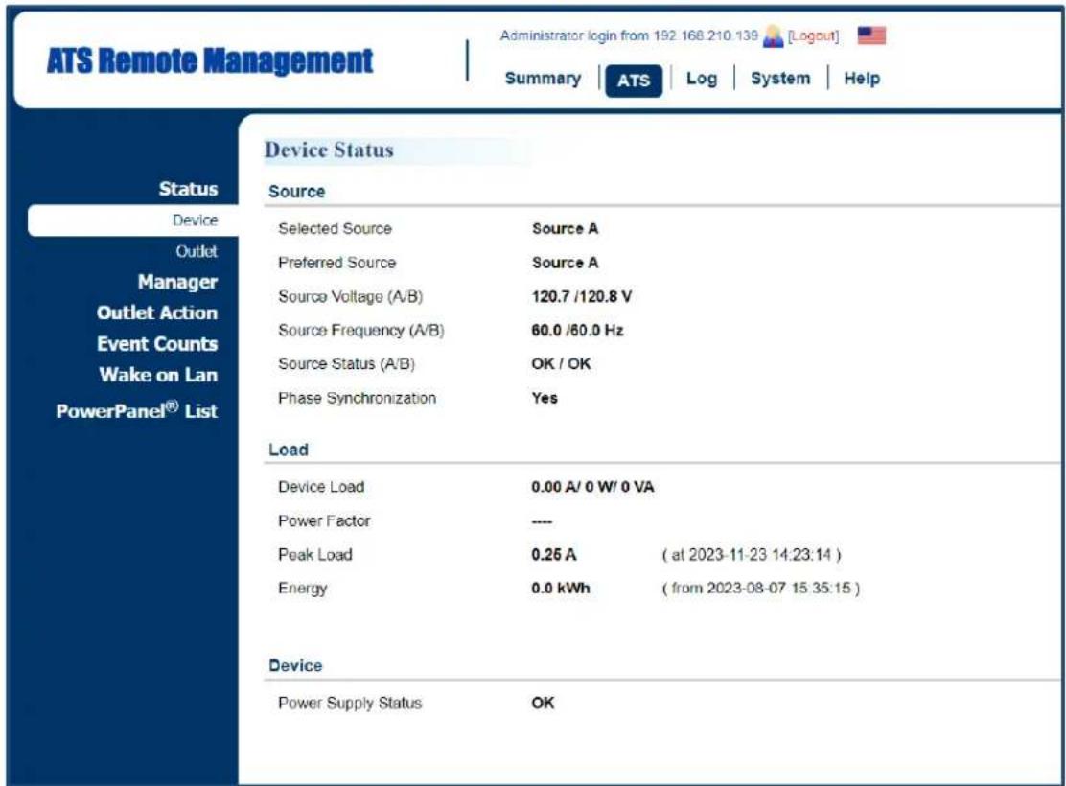1066x786 pixels.
Task: Click the peak load value 0.25 A
Action: [553, 555]
